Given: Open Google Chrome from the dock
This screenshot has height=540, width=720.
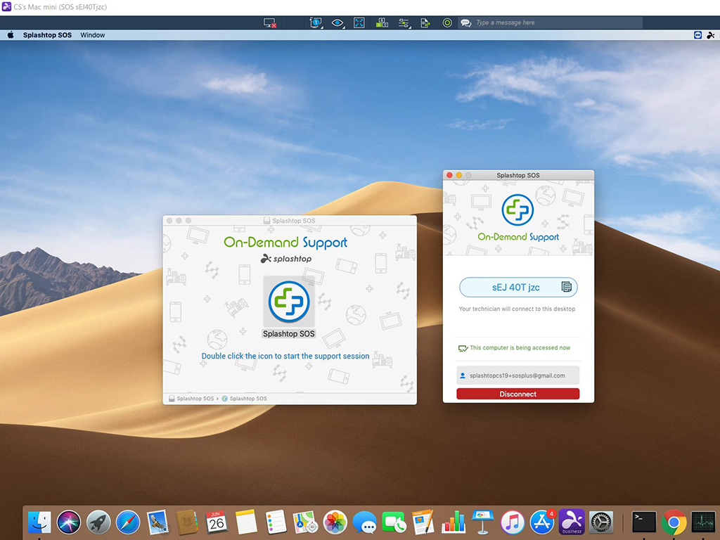Looking at the screenshot, I should tap(674, 522).
